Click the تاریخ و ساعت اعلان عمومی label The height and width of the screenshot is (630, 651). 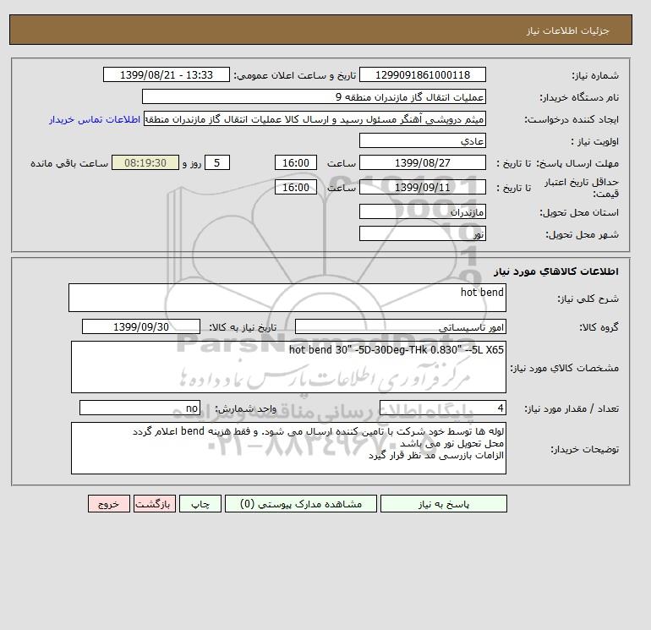point(295,75)
